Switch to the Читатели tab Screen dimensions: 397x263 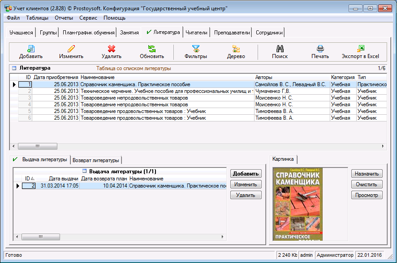click(x=197, y=33)
